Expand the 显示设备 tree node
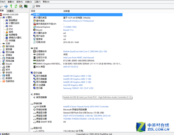174x135 pixels. (1, 52)
